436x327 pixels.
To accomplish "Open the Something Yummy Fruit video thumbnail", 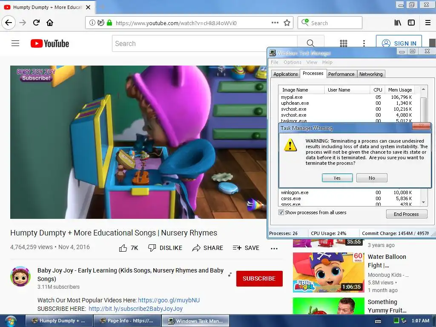I will (328, 306).
